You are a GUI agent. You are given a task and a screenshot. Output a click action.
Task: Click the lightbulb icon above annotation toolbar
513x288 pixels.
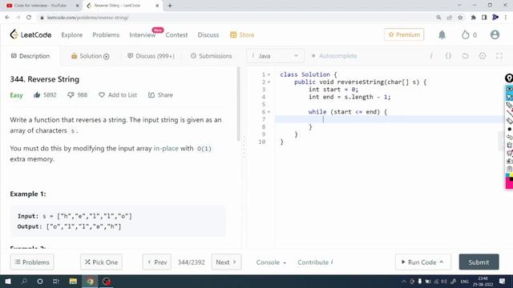[509, 78]
